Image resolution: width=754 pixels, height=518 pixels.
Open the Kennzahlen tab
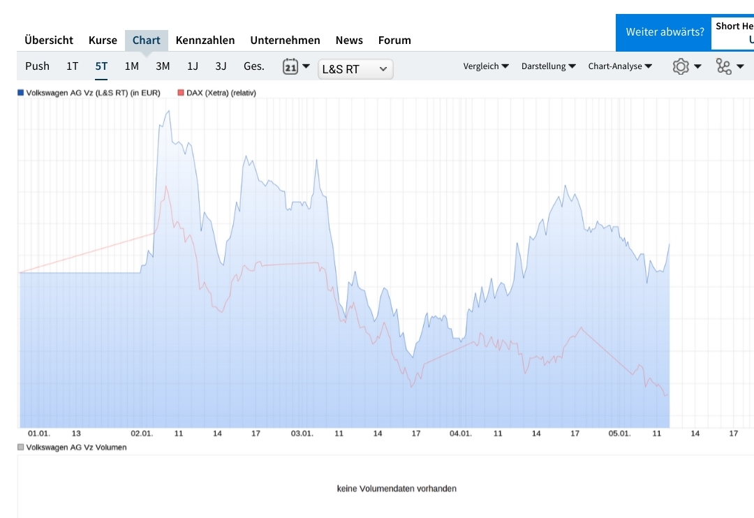pos(205,40)
